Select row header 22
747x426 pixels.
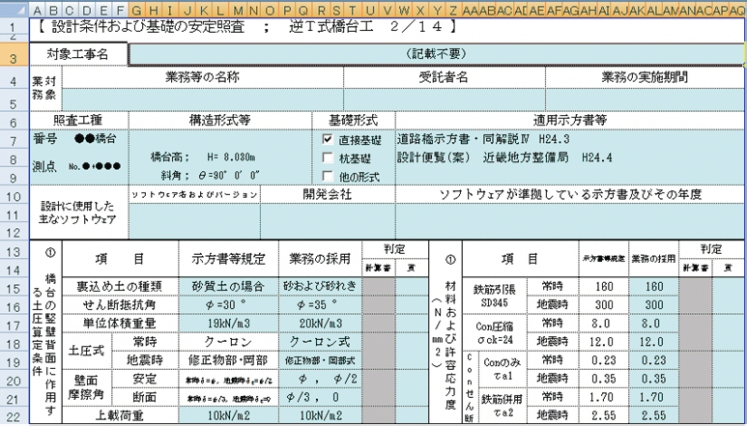[x=13, y=416]
